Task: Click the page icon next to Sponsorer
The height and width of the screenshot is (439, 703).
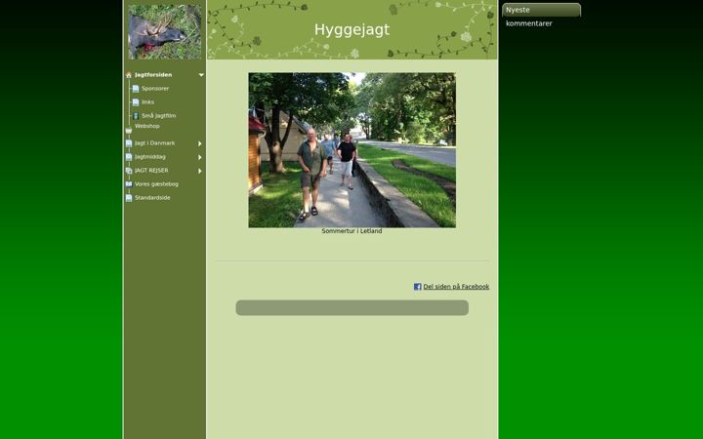Action: pos(136,89)
